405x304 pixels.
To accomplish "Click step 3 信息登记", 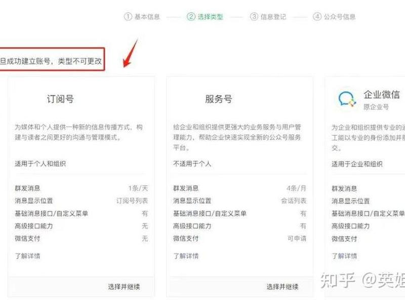I will pos(268,17).
